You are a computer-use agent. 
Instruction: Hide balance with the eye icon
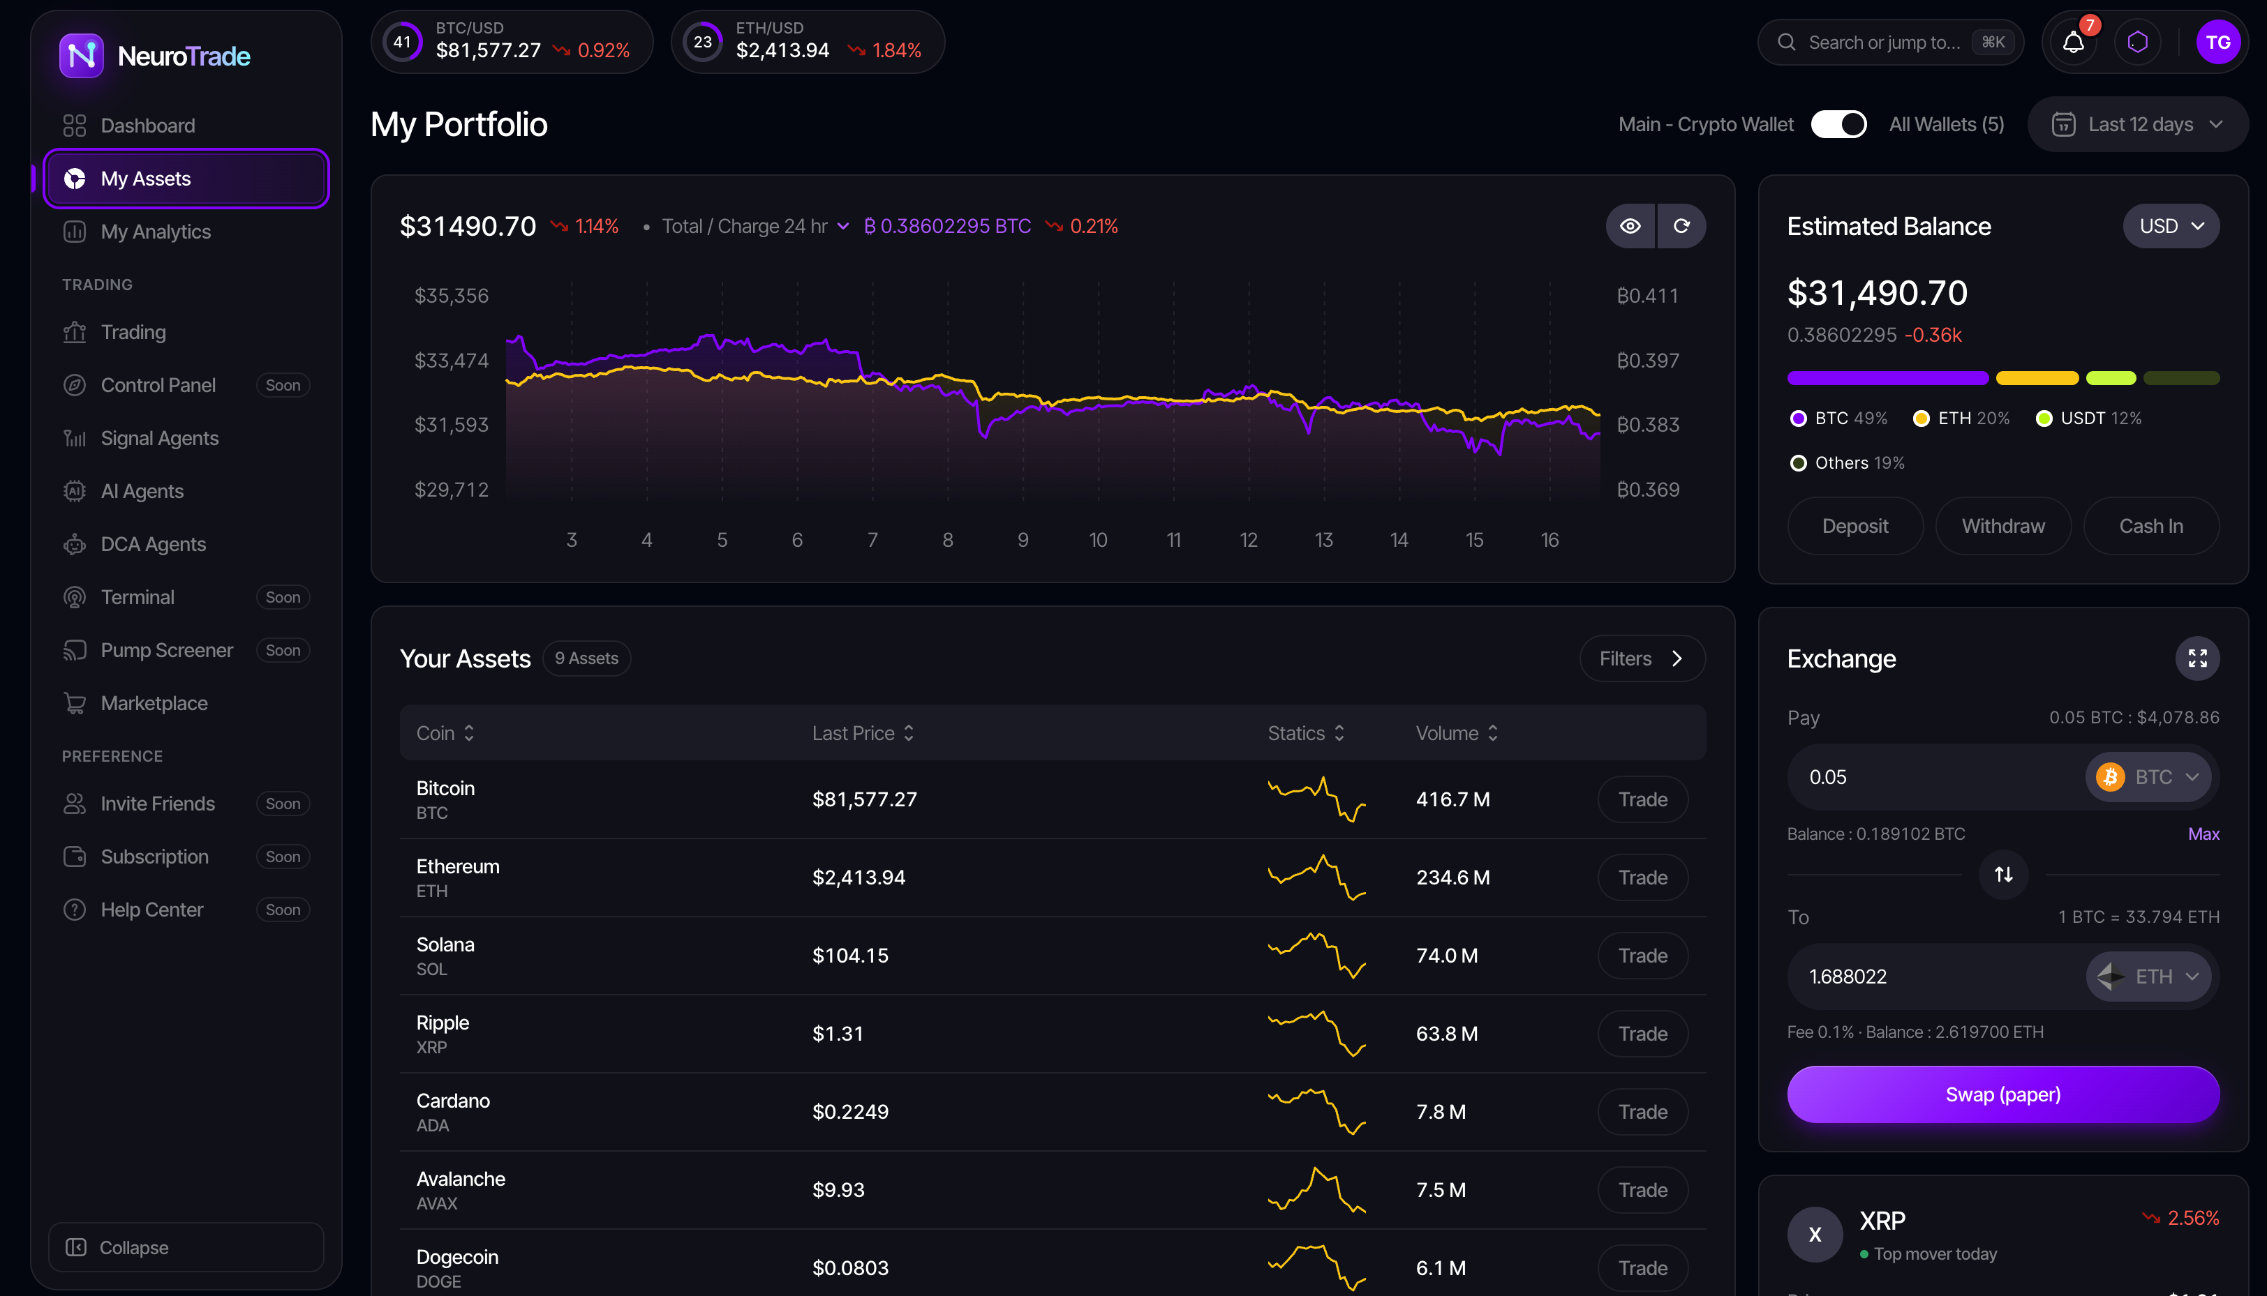(x=1630, y=226)
